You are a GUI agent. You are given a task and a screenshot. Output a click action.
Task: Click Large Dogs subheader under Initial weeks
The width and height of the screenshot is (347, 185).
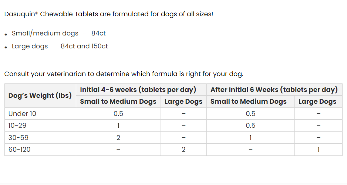183,102
